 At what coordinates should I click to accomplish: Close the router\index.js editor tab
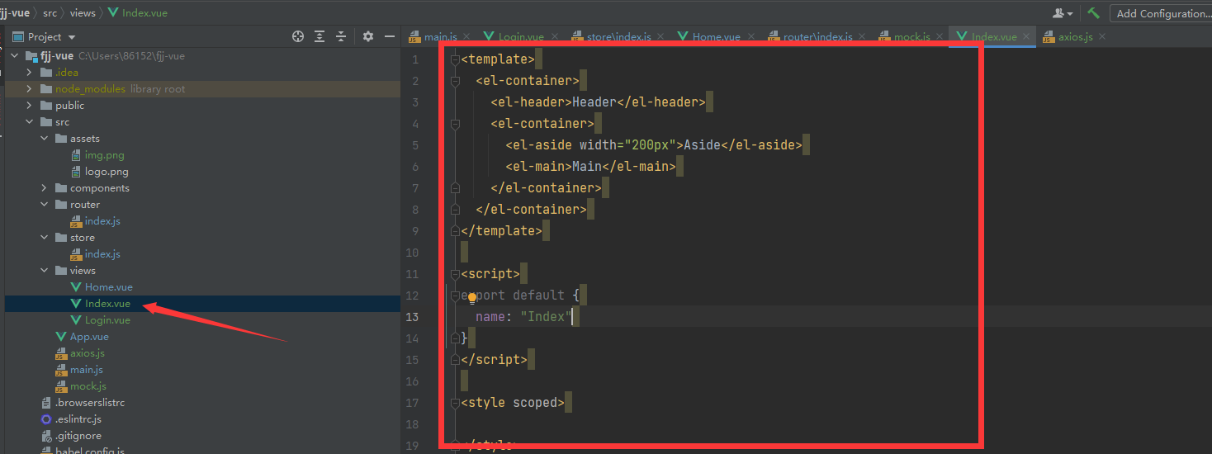[863, 36]
